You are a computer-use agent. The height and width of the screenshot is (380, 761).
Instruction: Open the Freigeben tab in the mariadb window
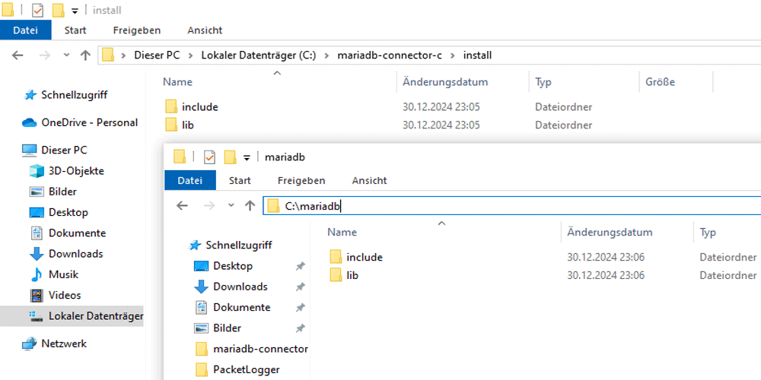click(301, 181)
